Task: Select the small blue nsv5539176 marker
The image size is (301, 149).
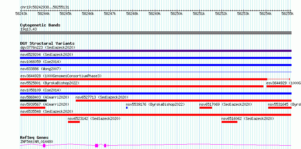Action: (x=127, y=108)
